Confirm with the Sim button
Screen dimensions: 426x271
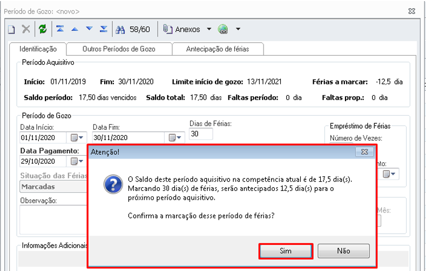point(286,251)
